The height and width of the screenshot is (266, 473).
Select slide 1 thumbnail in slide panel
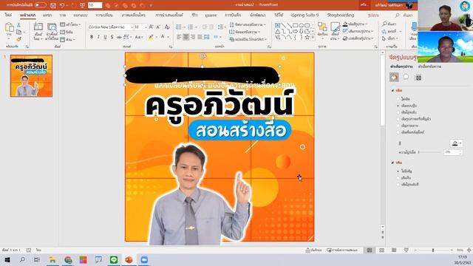pyautogui.click(x=31, y=75)
